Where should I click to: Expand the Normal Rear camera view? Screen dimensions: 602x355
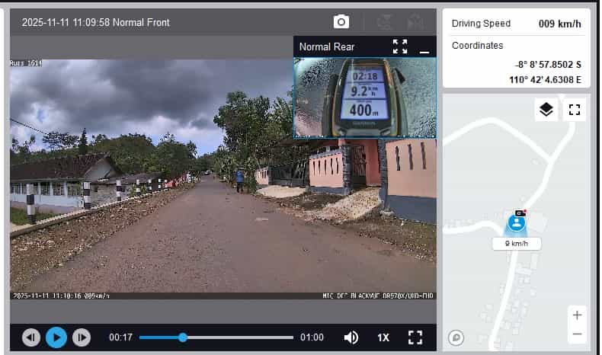[400, 46]
